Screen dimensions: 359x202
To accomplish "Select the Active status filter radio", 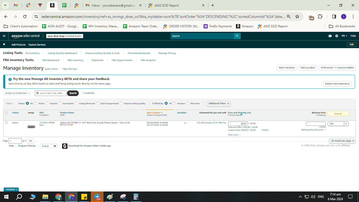I will pyautogui.click(x=36, y=103).
